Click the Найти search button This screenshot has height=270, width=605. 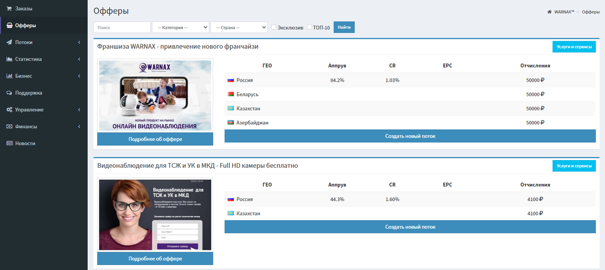pos(344,27)
